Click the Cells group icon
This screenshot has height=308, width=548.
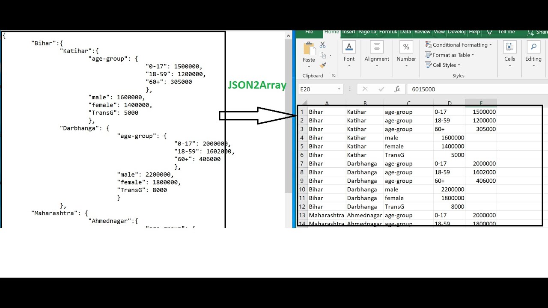(509, 47)
